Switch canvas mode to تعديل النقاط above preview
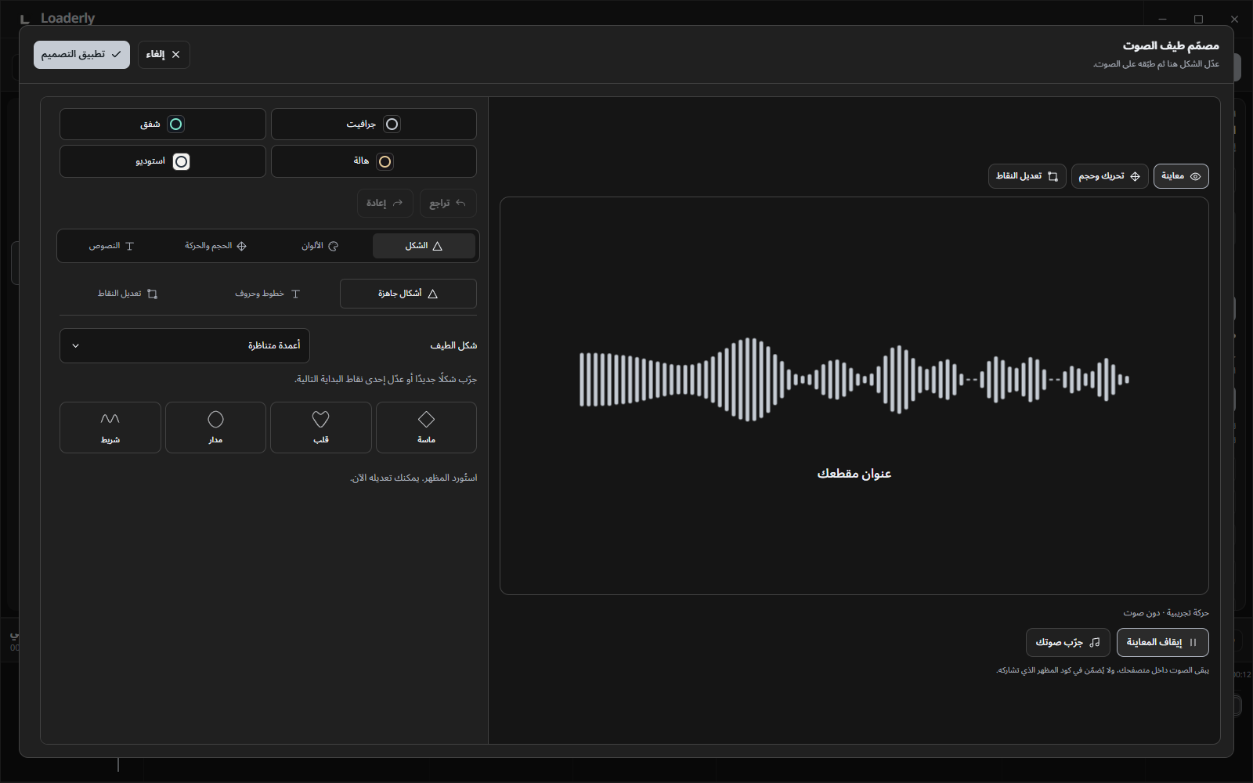Screen dimensions: 1253x783 click(x=1027, y=176)
